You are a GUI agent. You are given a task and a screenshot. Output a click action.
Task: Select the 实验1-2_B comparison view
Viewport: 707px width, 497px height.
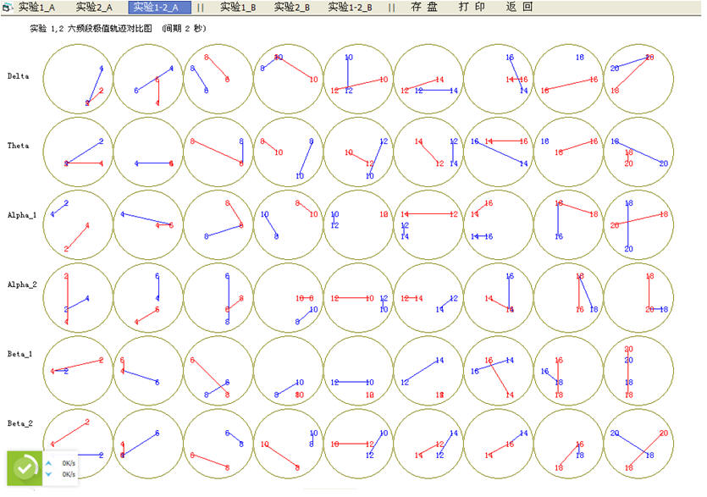(350, 8)
